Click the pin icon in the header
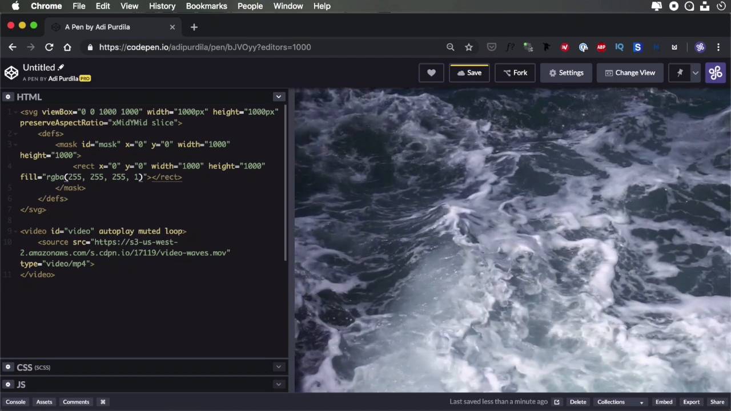This screenshot has height=411, width=731. (x=680, y=73)
